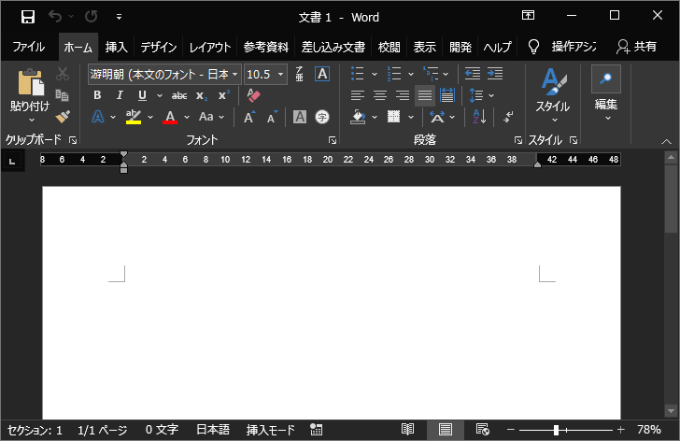Switch to Read Mode view
The height and width of the screenshot is (441, 680).
point(407,429)
